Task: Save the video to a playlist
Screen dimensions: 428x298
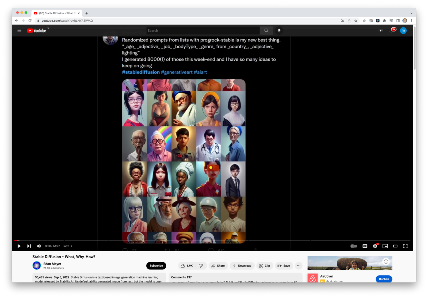Action: (x=284, y=266)
